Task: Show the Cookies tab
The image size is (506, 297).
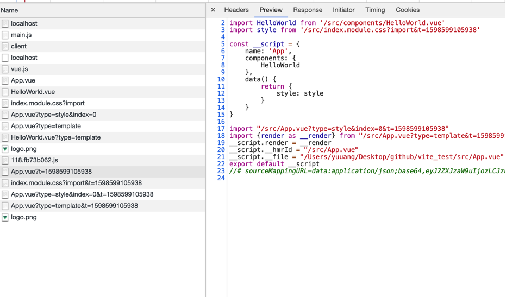Action: tap(408, 10)
